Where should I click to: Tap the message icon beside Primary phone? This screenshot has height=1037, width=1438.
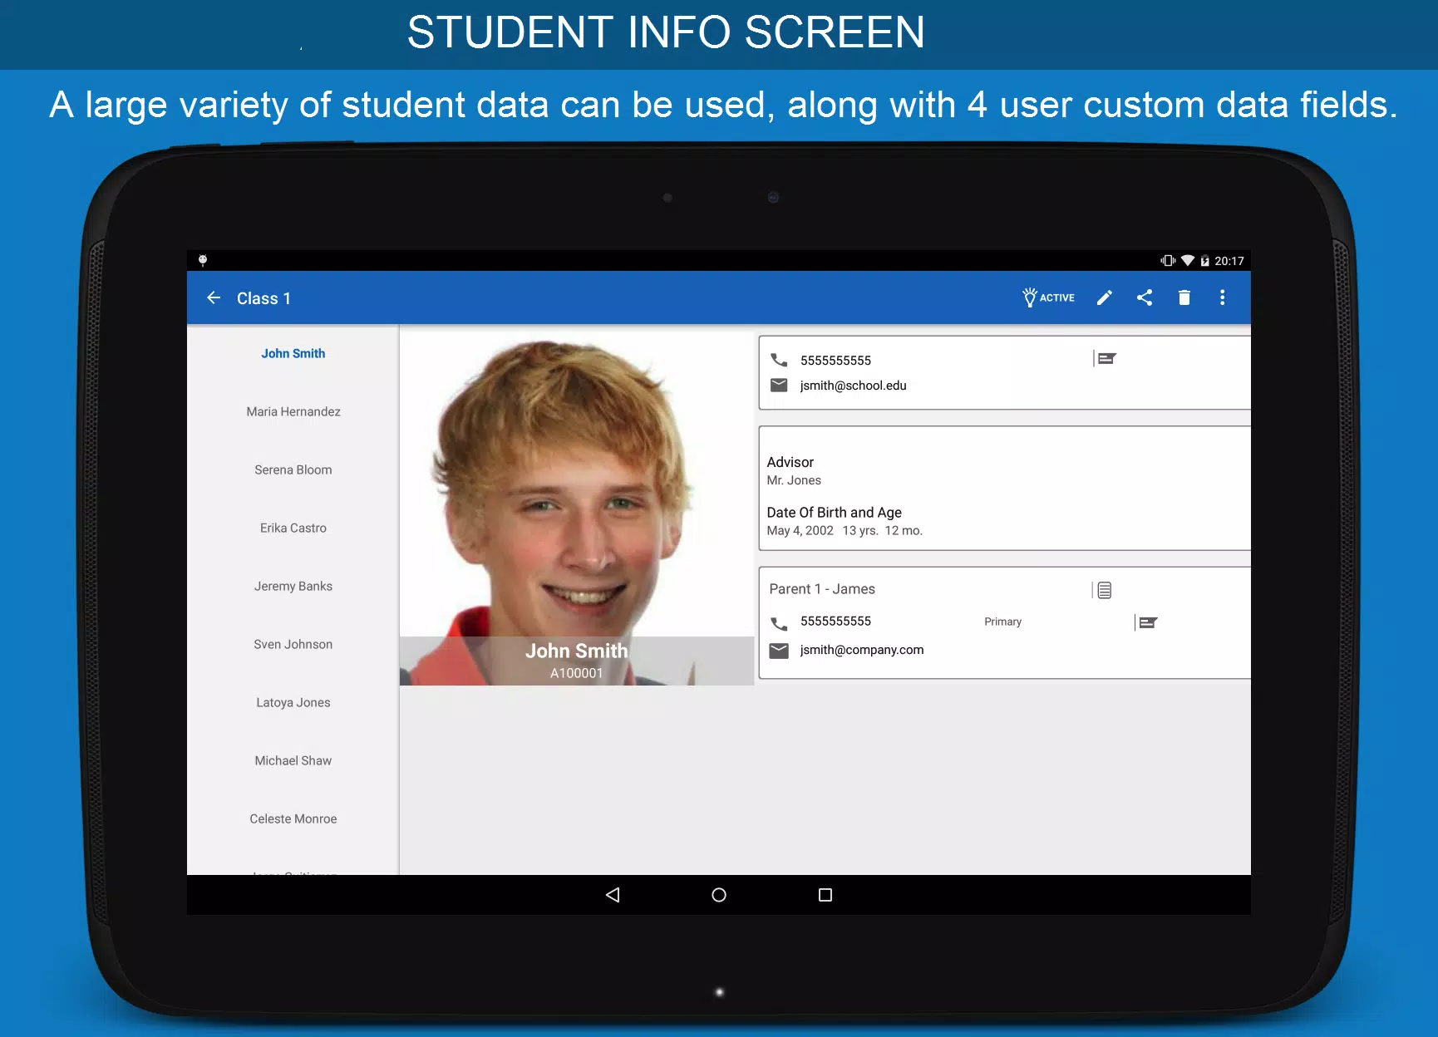[1146, 622]
